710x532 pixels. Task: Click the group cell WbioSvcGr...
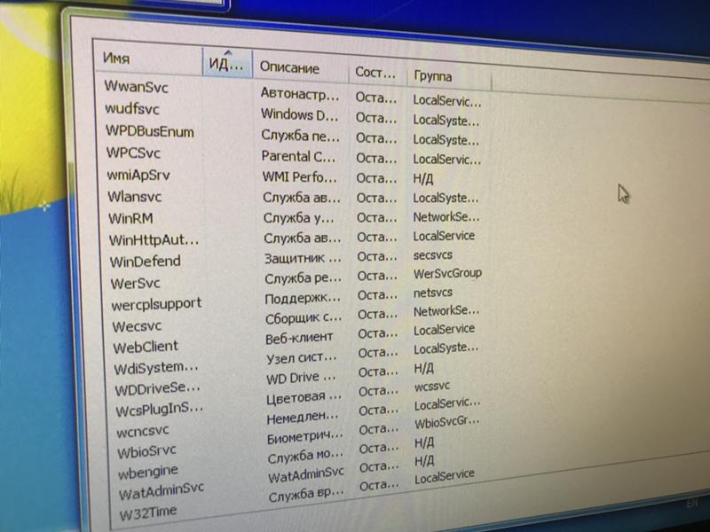[x=447, y=423]
